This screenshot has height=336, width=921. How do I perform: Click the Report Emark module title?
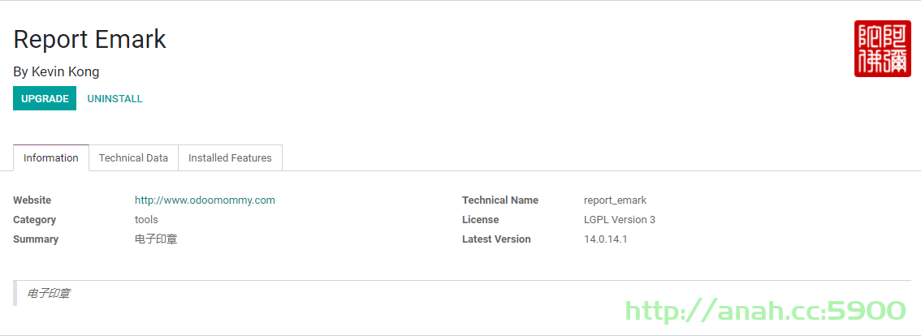pyautogui.click(x=90, y=39)
